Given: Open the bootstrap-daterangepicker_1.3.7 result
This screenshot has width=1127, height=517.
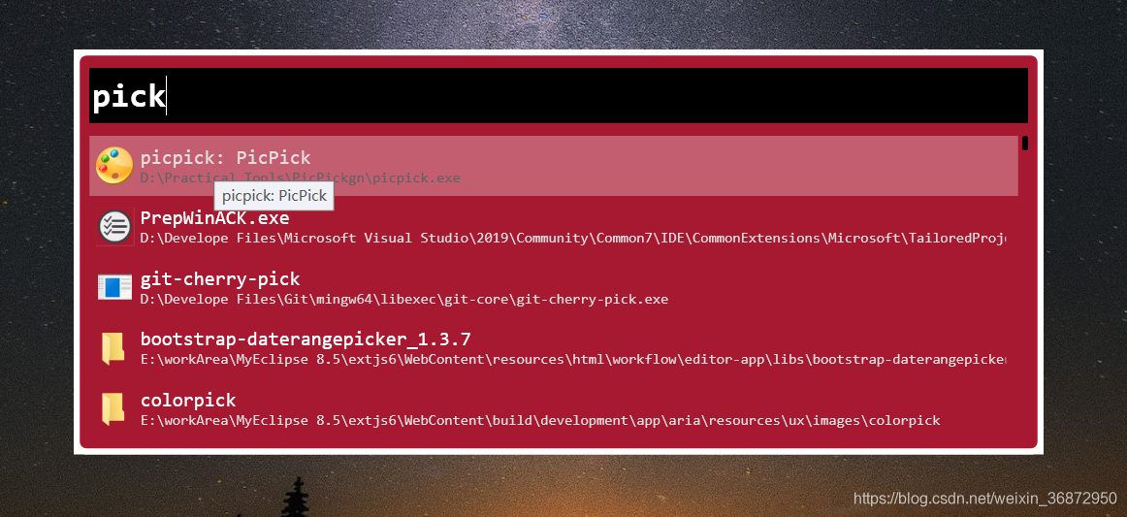Looking at the screenshot, I should 306,339.
